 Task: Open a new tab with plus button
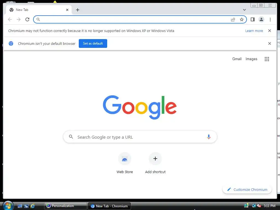pos(77,10)
